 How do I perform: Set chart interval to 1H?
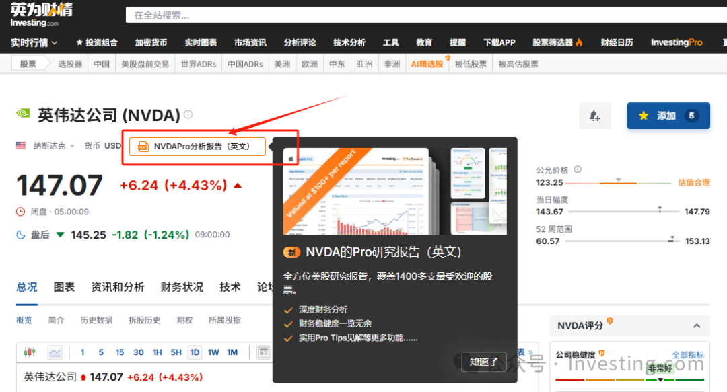157,352
